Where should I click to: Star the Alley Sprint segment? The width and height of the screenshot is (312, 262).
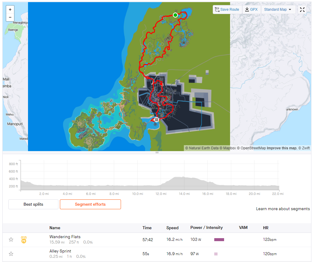coord(11,254)
